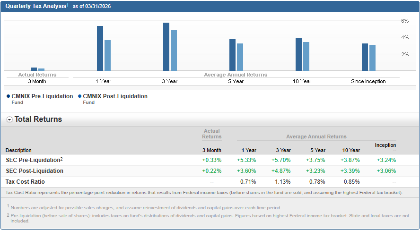Viewport: 420px width, 230px height.
Task: Click the dark 10 Year pre-liquidation chart bar
Action: coord(298,54)
